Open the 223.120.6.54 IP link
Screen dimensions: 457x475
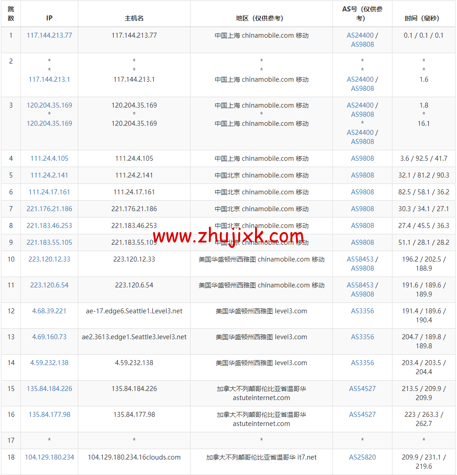click(49, 285)
